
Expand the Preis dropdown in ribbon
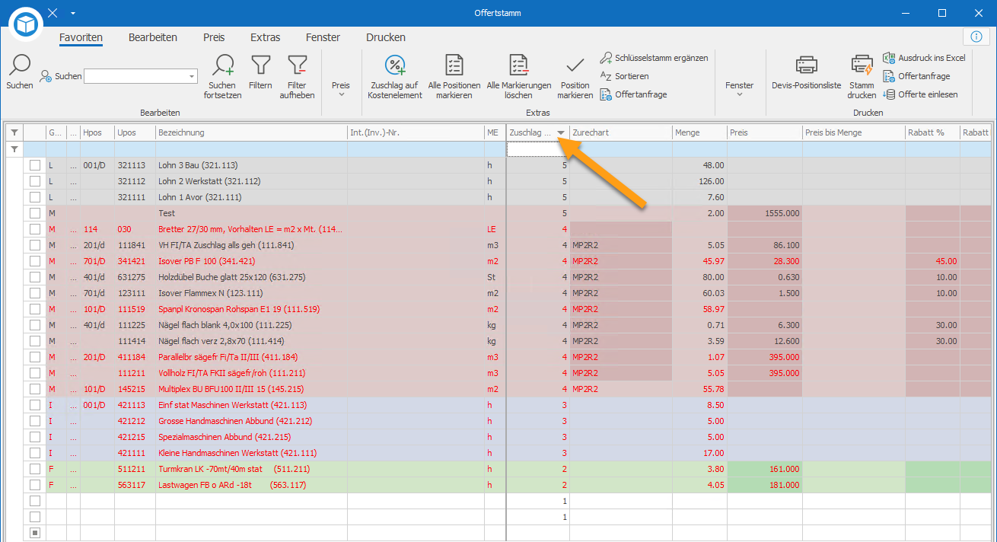coord(341,89)
